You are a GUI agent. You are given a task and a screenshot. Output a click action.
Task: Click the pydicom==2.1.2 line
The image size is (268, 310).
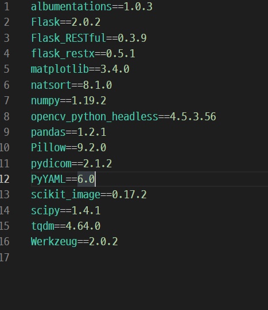72,163
